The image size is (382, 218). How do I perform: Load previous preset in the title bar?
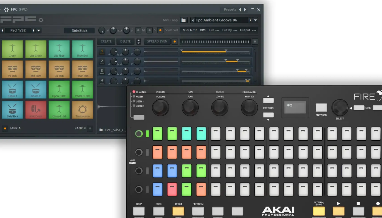tap(240, 9)
